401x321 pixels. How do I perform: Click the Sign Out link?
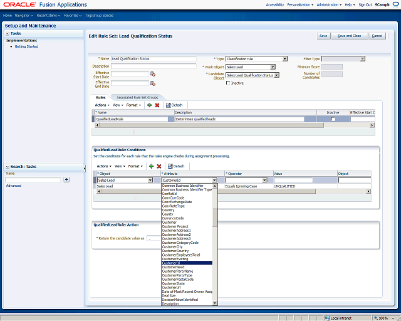365,4
